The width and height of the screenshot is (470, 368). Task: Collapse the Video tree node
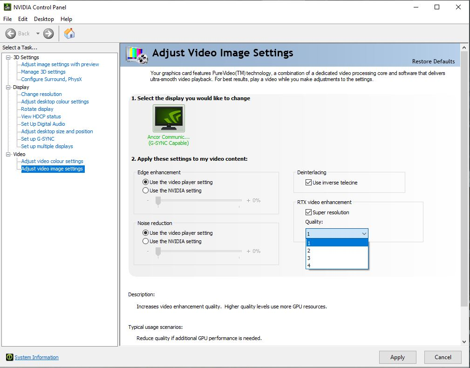click(x=8, y=154)
